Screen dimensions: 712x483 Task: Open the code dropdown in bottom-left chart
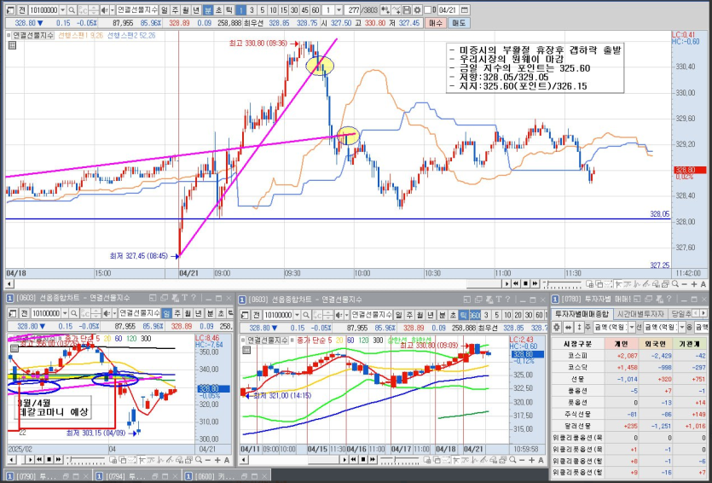click(65, 313)
